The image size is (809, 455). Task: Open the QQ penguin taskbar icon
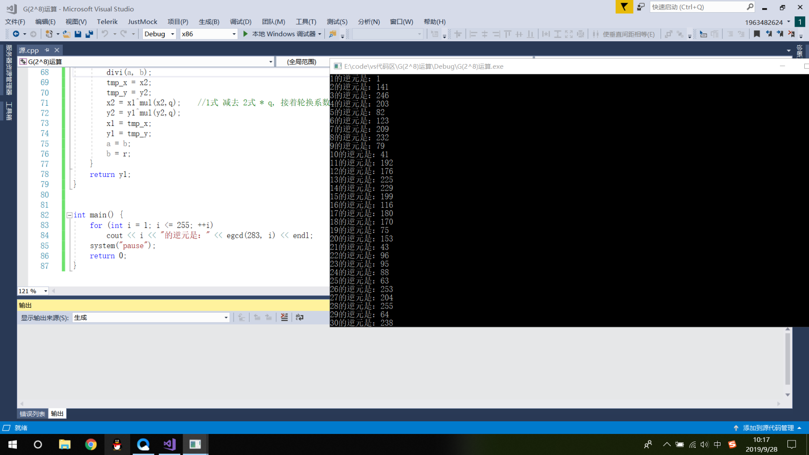117,444
